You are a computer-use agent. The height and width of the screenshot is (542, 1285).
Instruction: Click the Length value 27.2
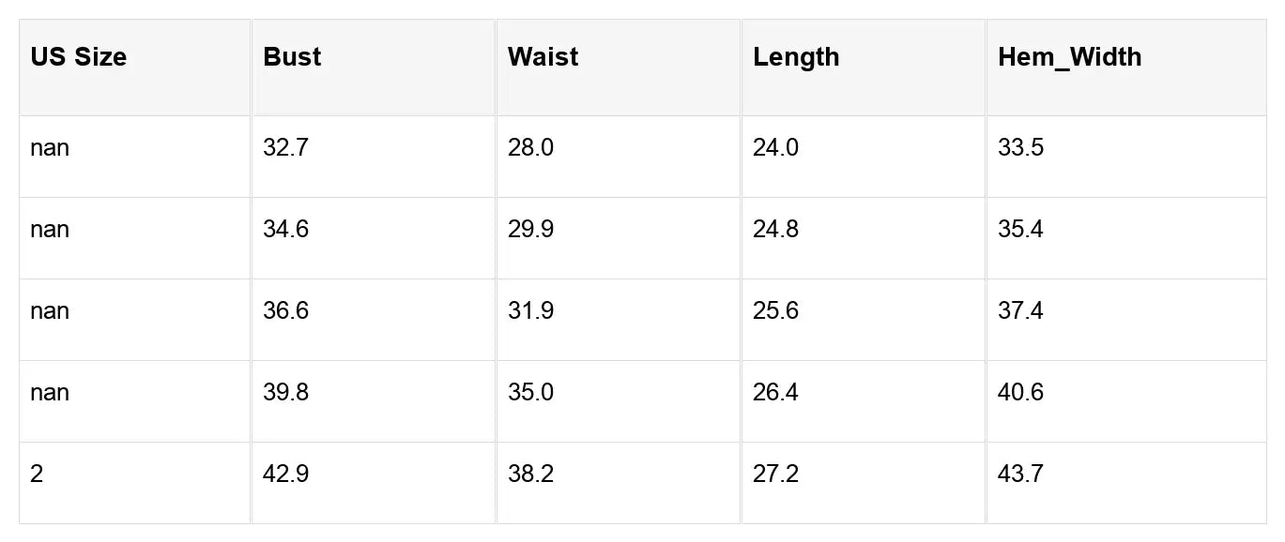[775, 474]
